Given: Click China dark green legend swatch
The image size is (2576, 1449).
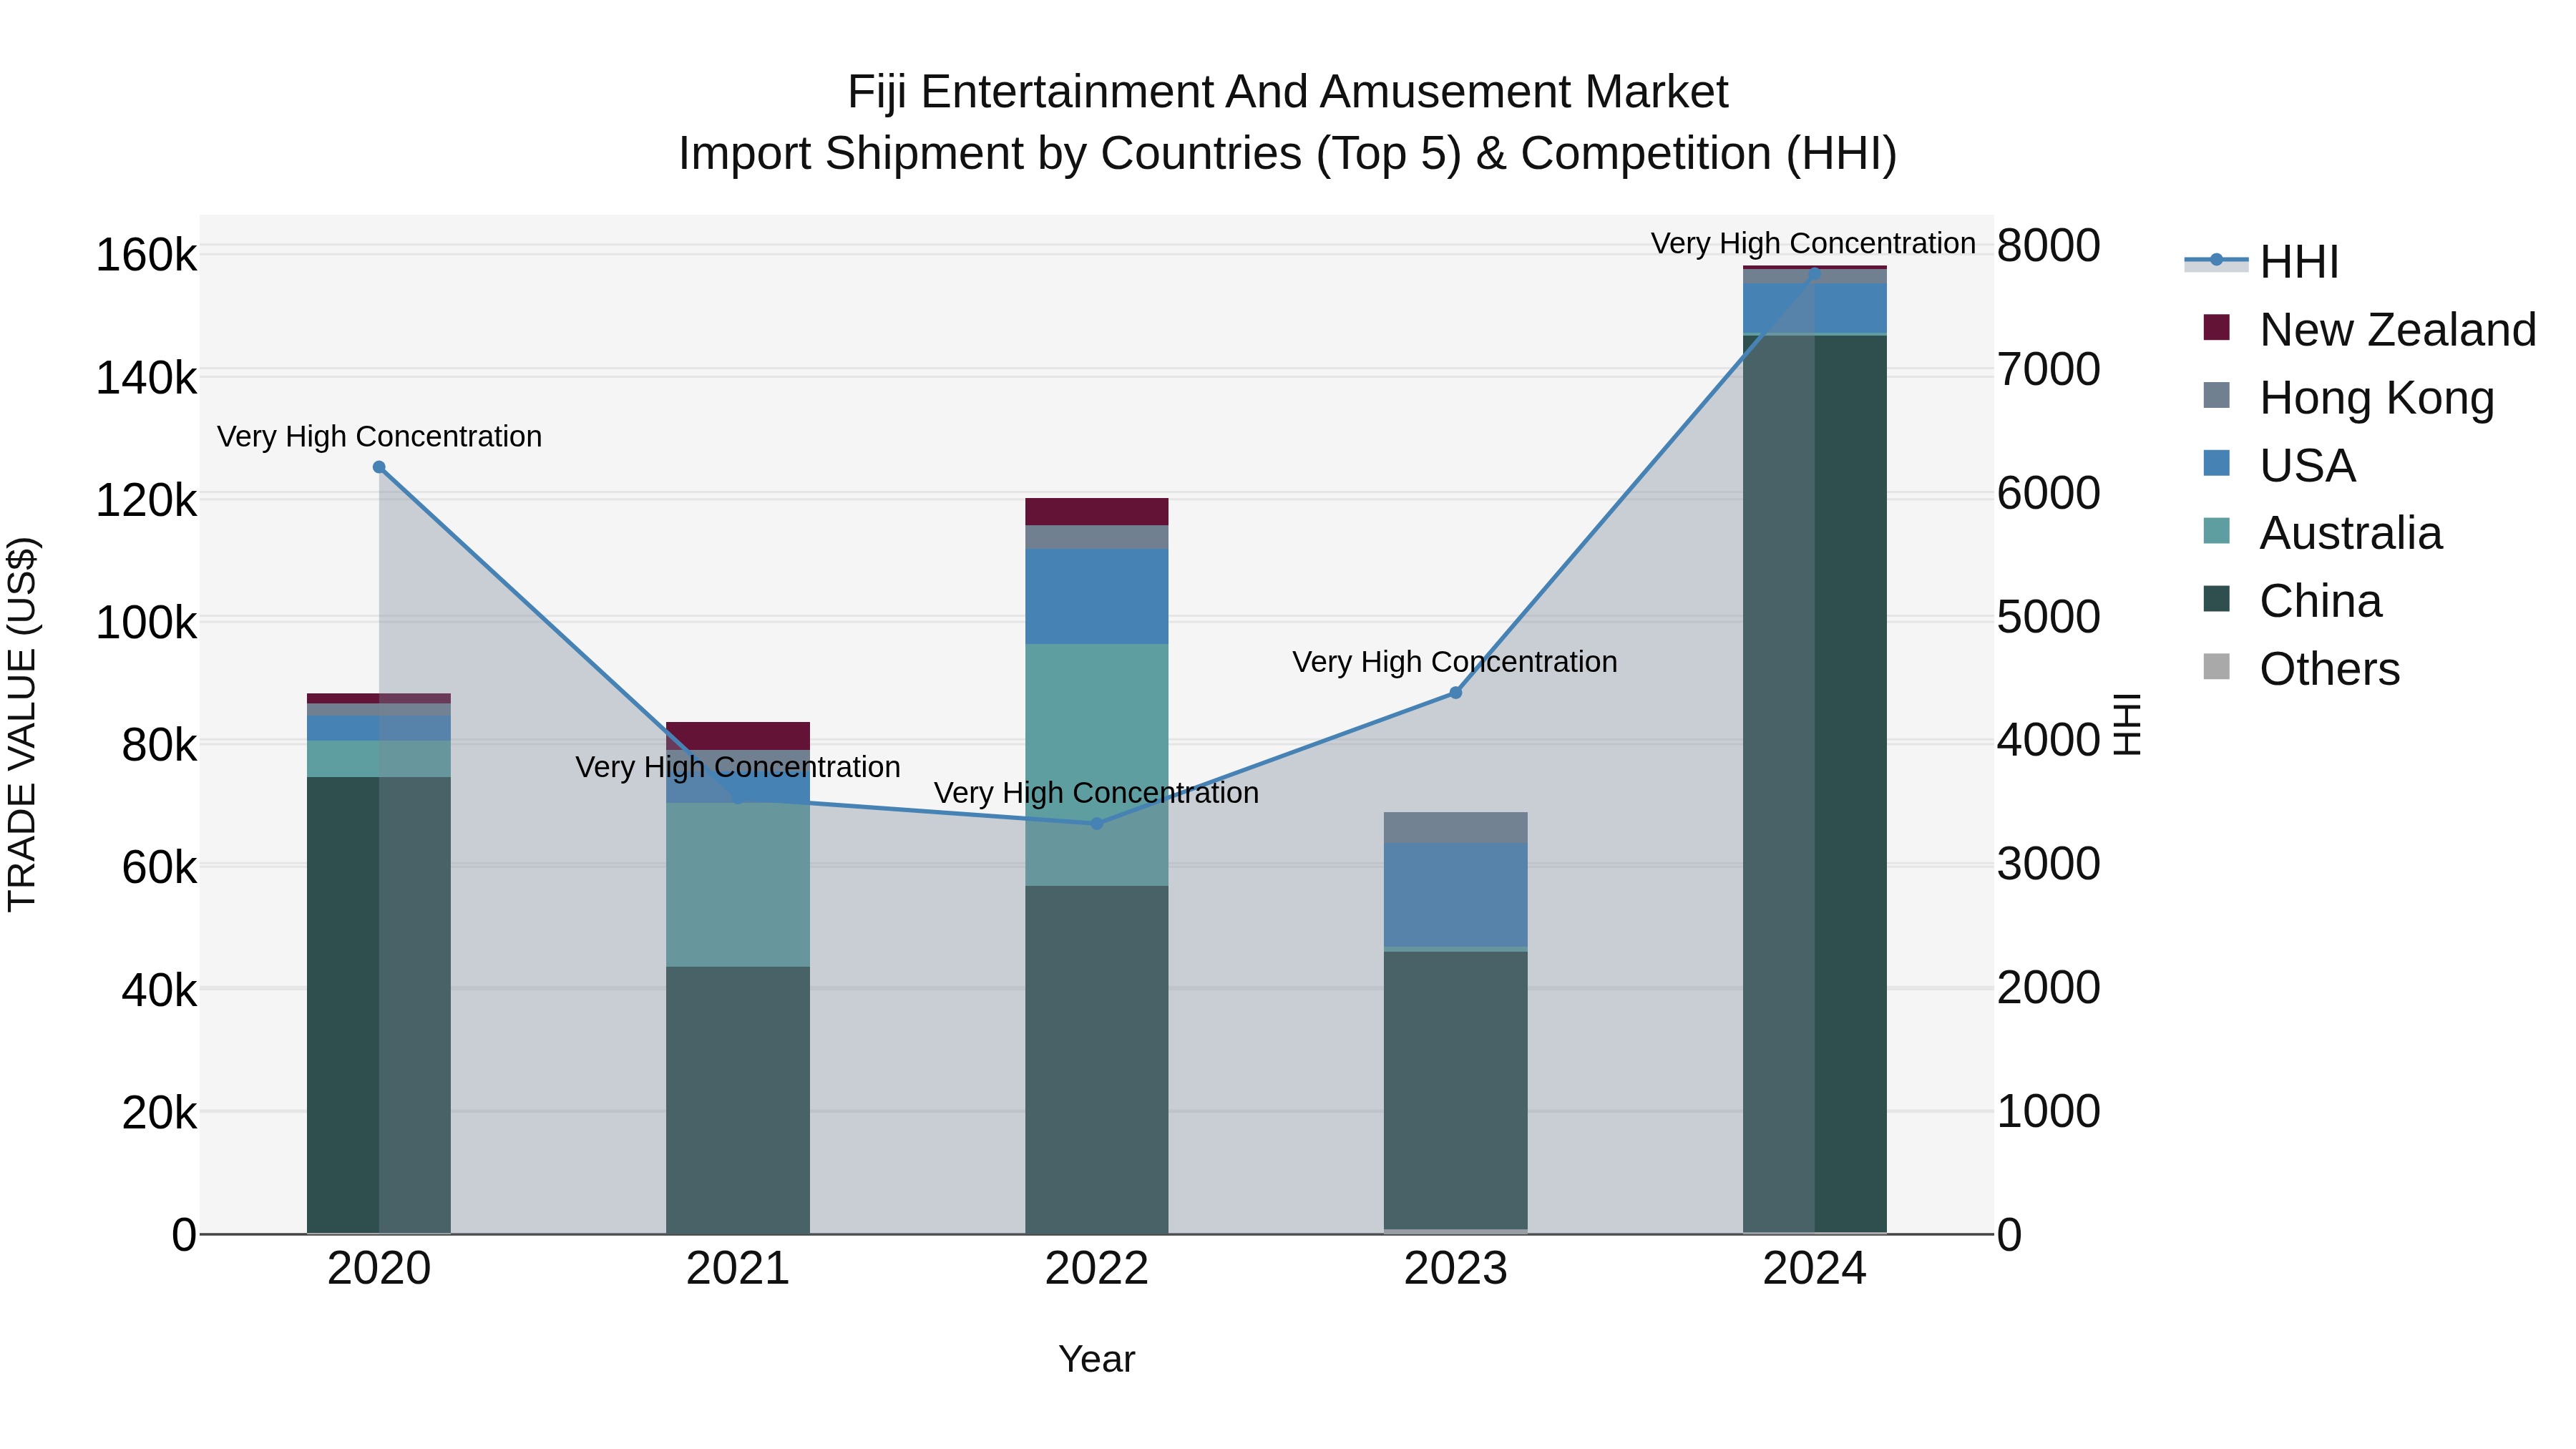Looking at the screenshot, I should [2216, 599].
